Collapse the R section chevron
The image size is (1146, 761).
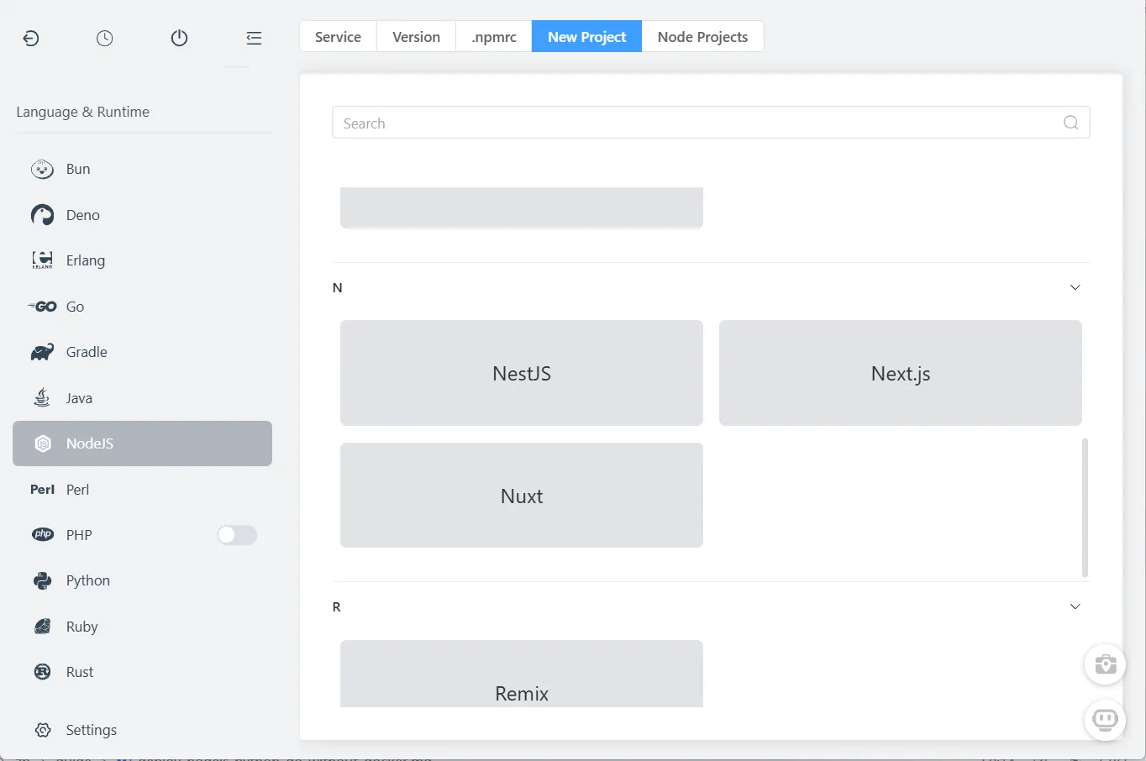click(1075, 606)
